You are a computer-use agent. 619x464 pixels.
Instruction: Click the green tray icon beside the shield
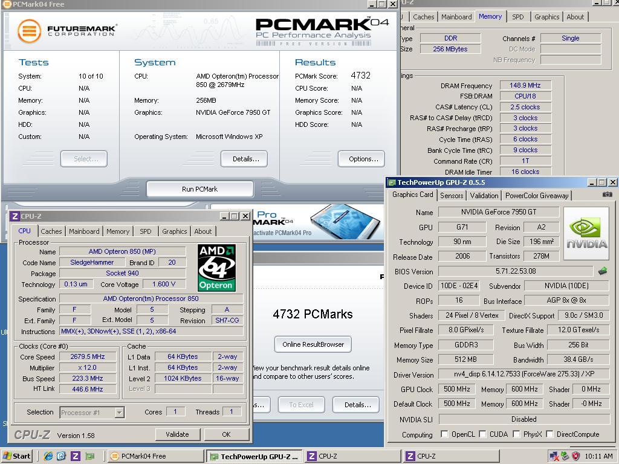coord(565,457)
